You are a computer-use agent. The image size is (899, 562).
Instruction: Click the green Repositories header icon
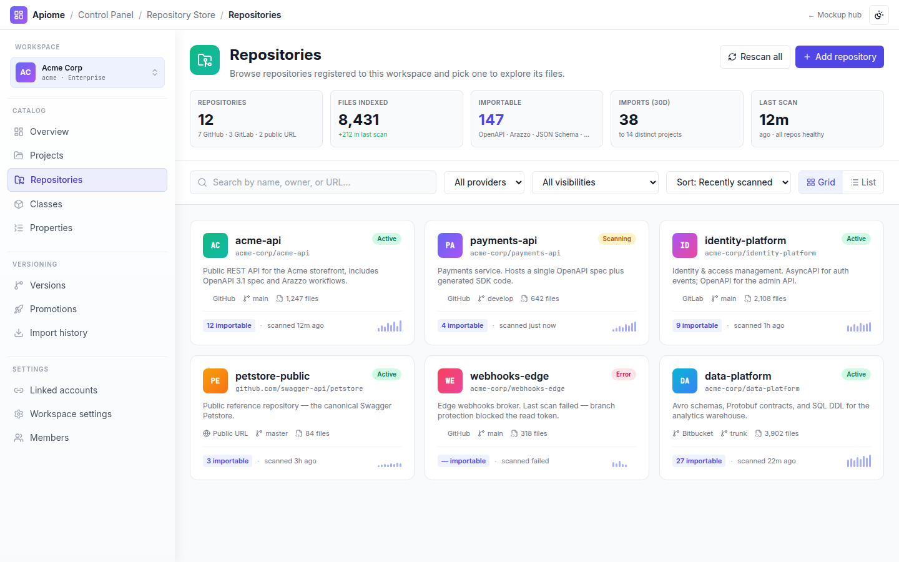(x=205, y=60)
